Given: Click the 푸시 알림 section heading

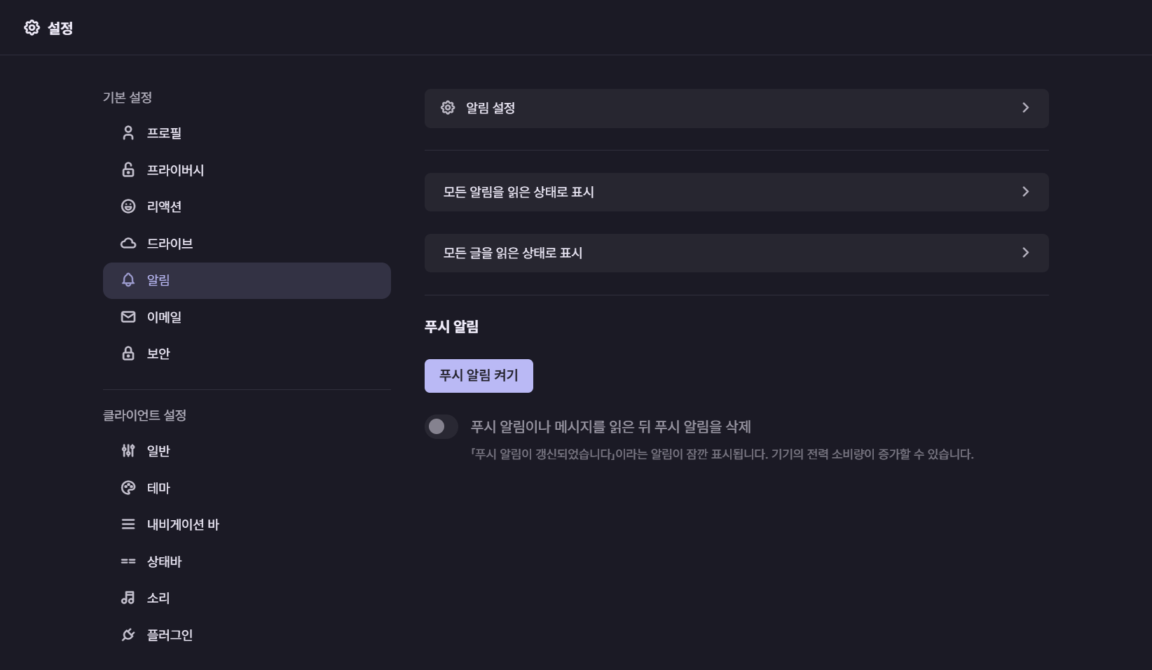Looking at the screenshot, I should pyautogui.click(x=451, y=326).
